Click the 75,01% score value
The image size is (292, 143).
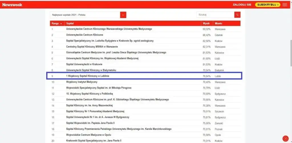click(x=206, y=141)
